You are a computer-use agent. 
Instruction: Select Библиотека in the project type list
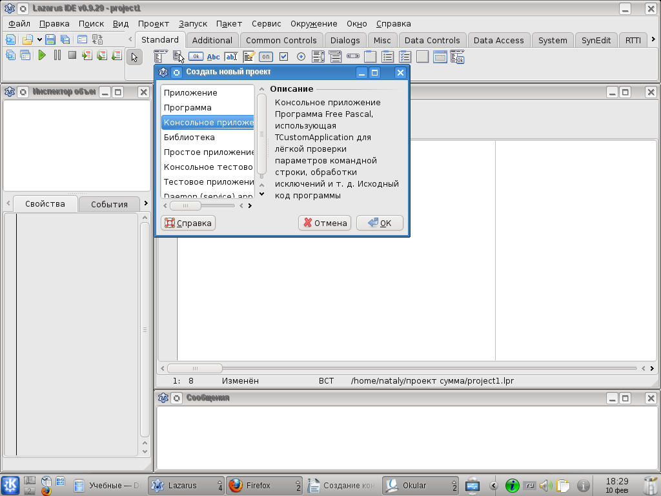tap(208, 137)
